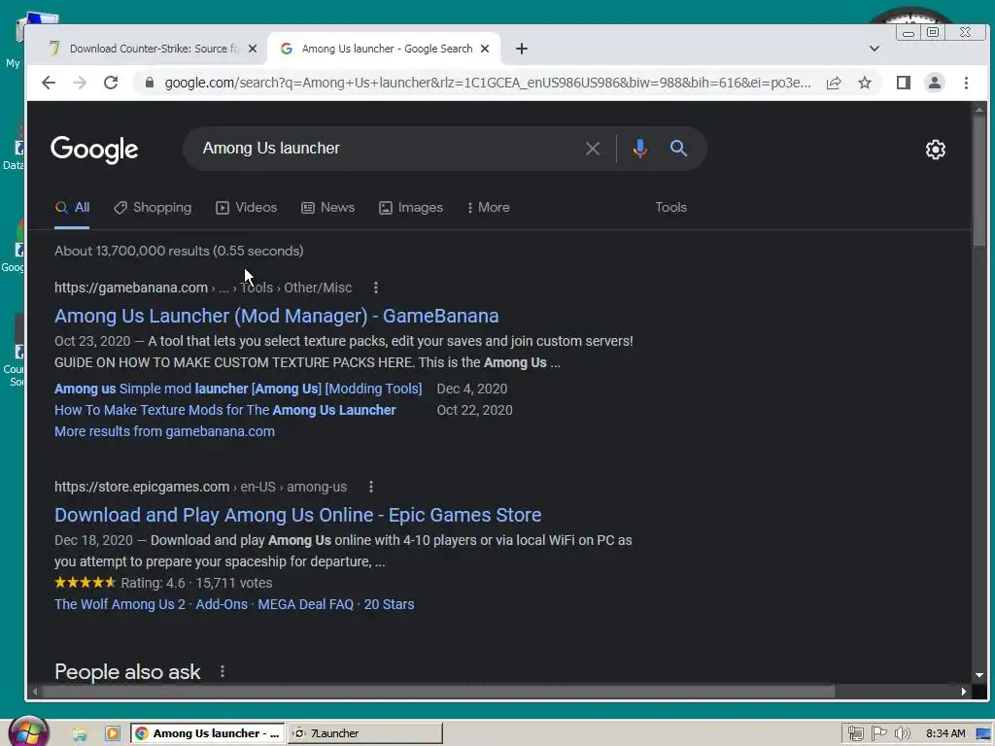This screenshot has width=995, height=746.
Task: Click the address bar URL
Action: point(488,83)
